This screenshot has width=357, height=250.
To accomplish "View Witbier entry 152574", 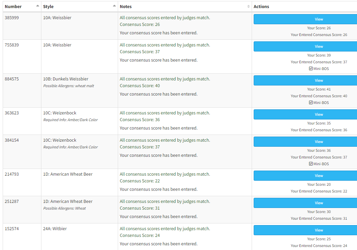I will click(x=319, y=230).
